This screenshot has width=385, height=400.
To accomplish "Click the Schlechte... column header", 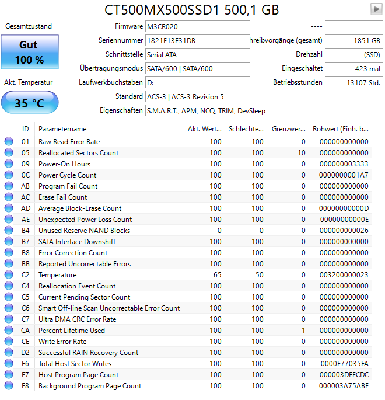I will click(x=246, y=129).
